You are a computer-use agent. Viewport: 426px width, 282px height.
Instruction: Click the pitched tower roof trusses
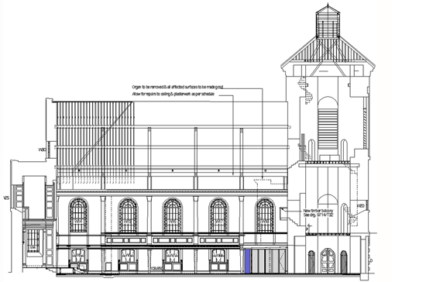point(328,52)
